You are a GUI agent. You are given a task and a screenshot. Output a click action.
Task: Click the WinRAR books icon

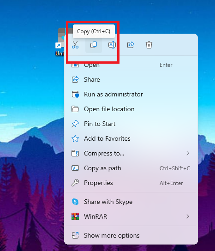point(75,216)
